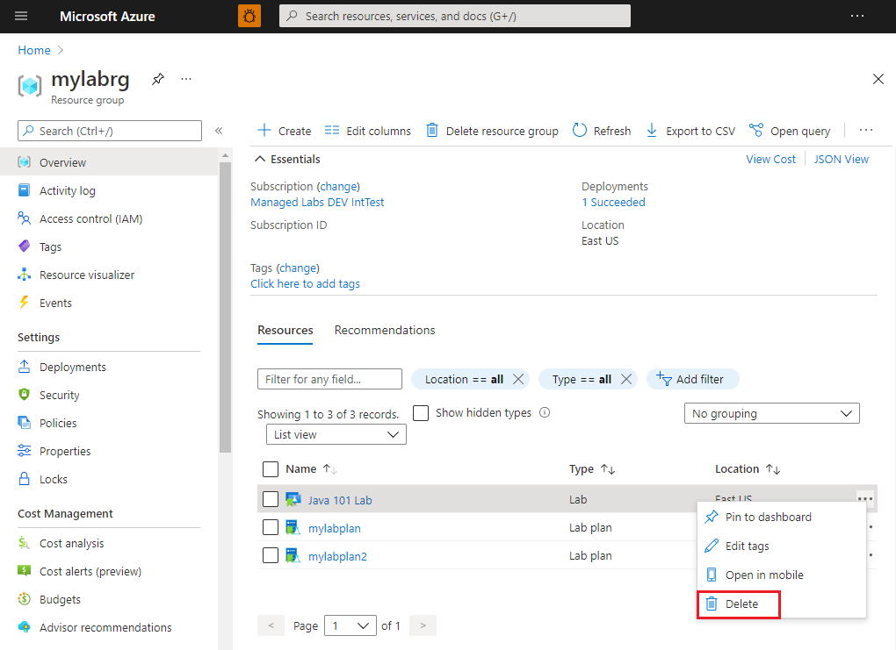Click the Show hidden types info icon
896x650 pixels.
(545, 412)
